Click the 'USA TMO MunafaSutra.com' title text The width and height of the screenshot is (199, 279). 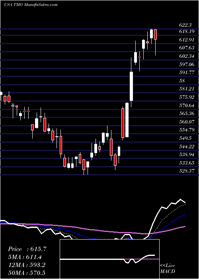tap(31, 5)
